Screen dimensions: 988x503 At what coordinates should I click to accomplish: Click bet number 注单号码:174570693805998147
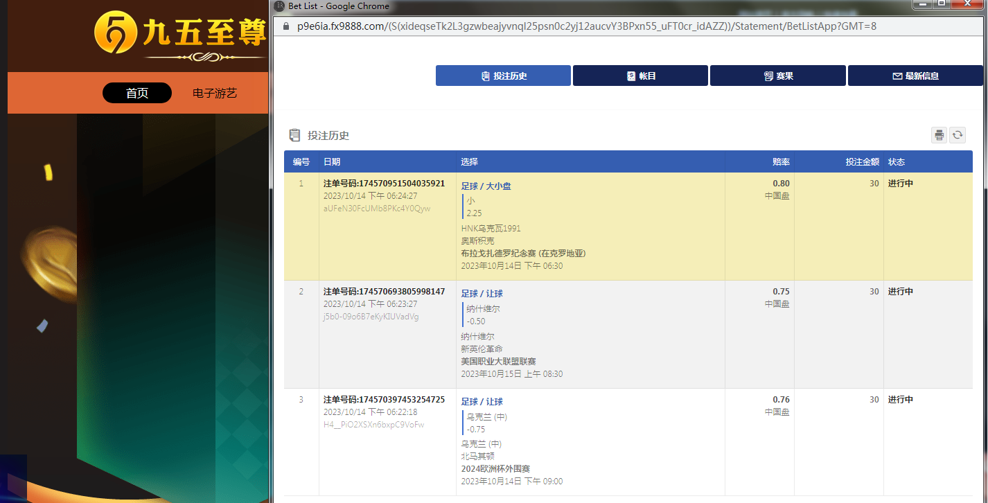385,292
